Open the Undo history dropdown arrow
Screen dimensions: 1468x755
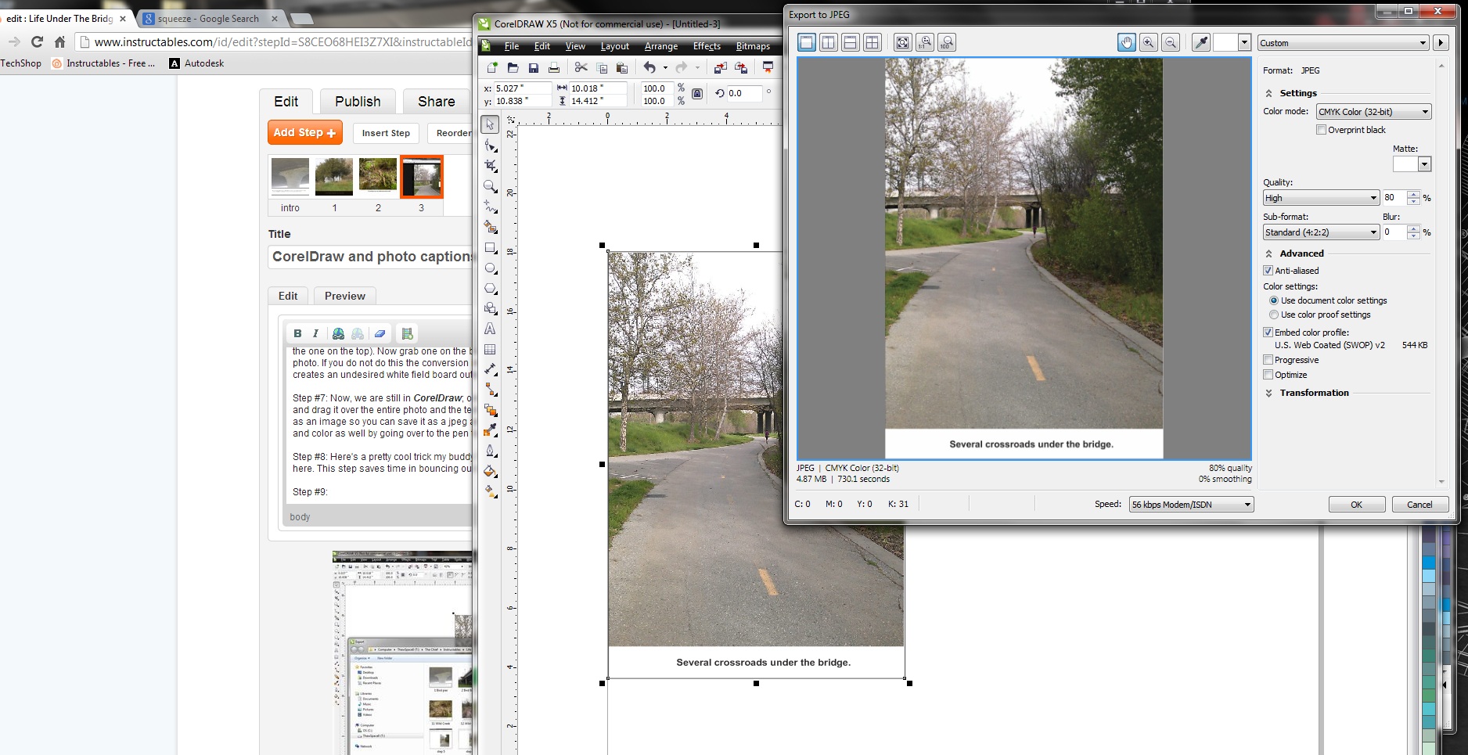665,68
